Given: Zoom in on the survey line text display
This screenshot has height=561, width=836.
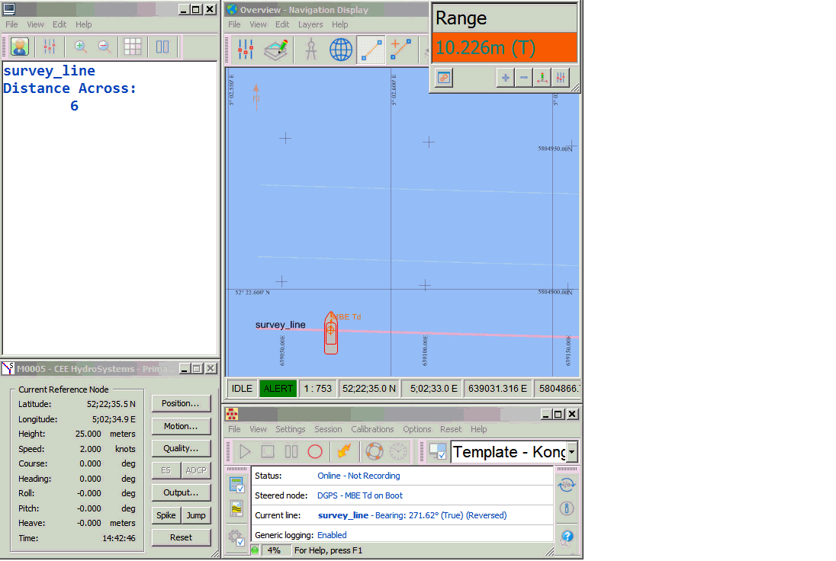Looking at the screenshot, I should 80,47.
